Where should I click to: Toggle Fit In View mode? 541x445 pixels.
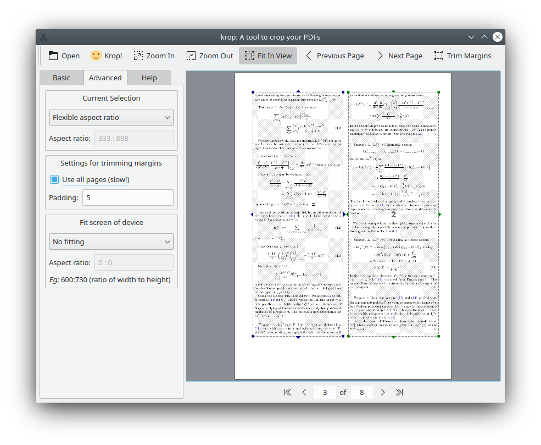[x=268, y=56]
